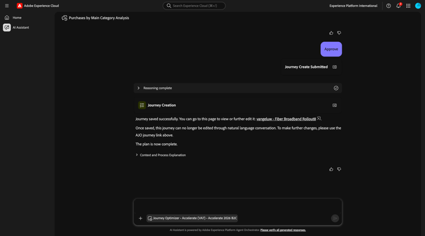Click the purple Approve message bubble
This screenshot has height=236, width=425.
tap(331, 49)
